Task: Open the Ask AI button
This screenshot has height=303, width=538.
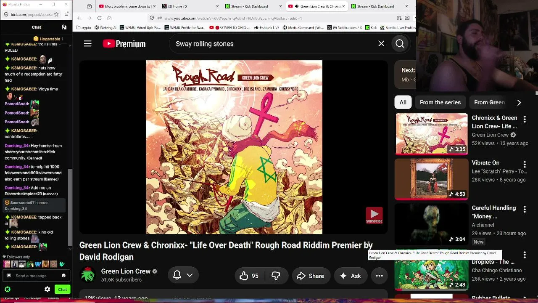Action: (x=351, y=276)
